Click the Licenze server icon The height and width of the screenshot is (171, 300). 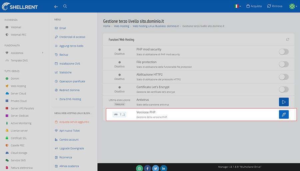pyautogui.click(x=7, y=130)
